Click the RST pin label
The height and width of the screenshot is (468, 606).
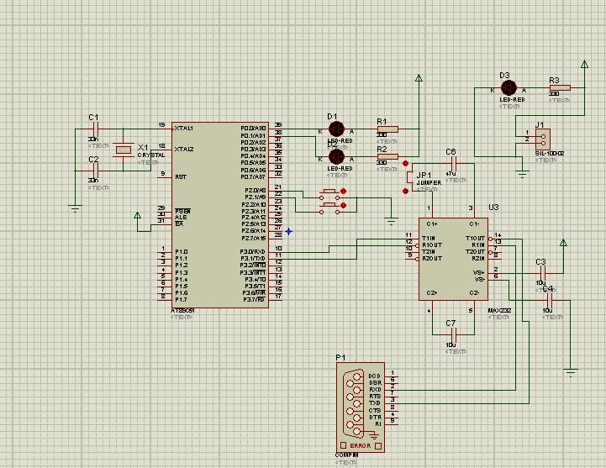coord(181,177)
